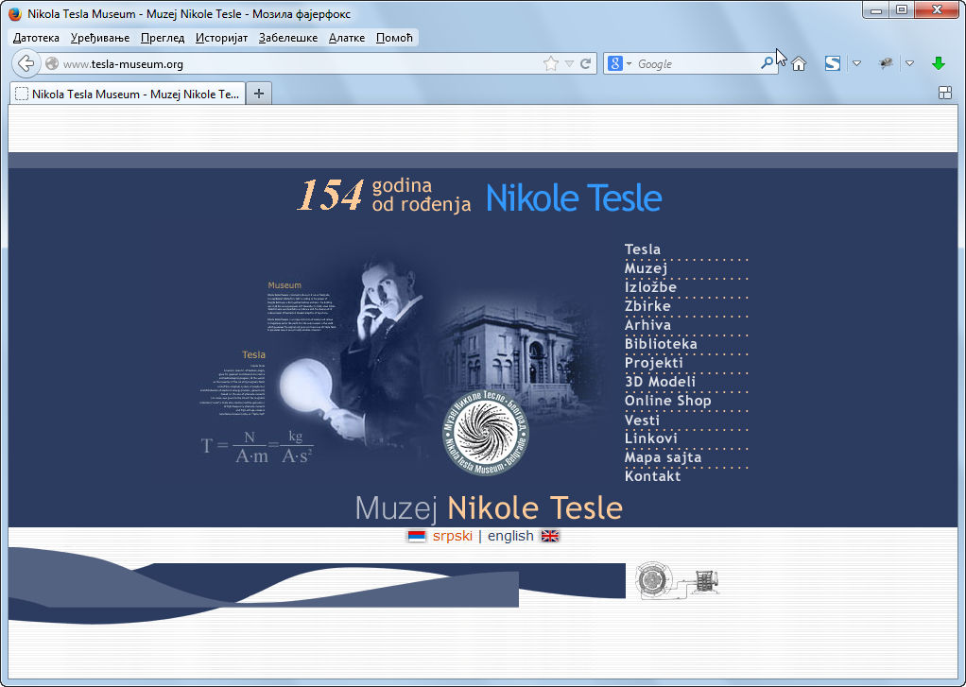Click the Tesla portrait image

coord(382,345)
